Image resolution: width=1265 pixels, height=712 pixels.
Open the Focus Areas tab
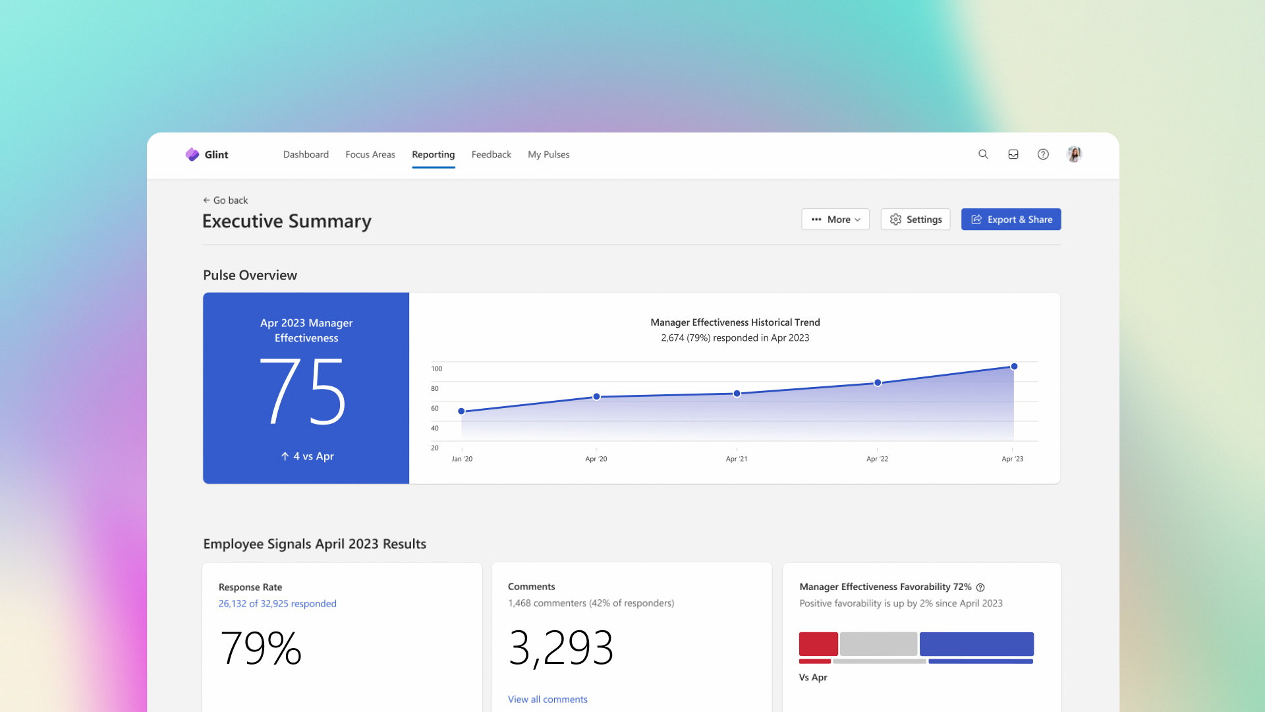(370, 154)
